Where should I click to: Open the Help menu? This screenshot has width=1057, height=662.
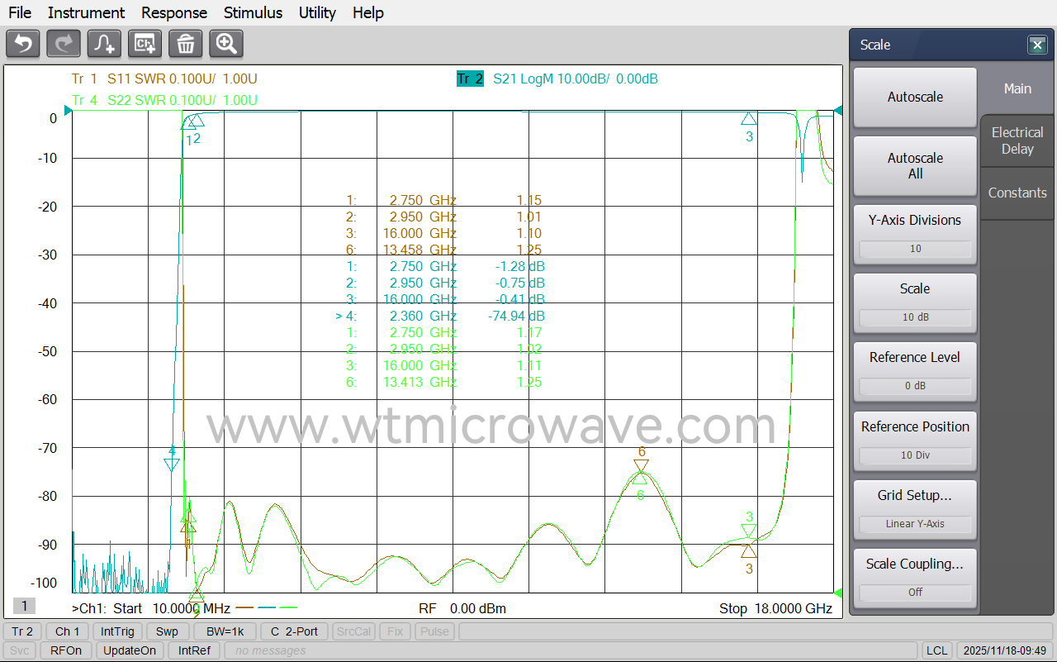coord(367,12)
